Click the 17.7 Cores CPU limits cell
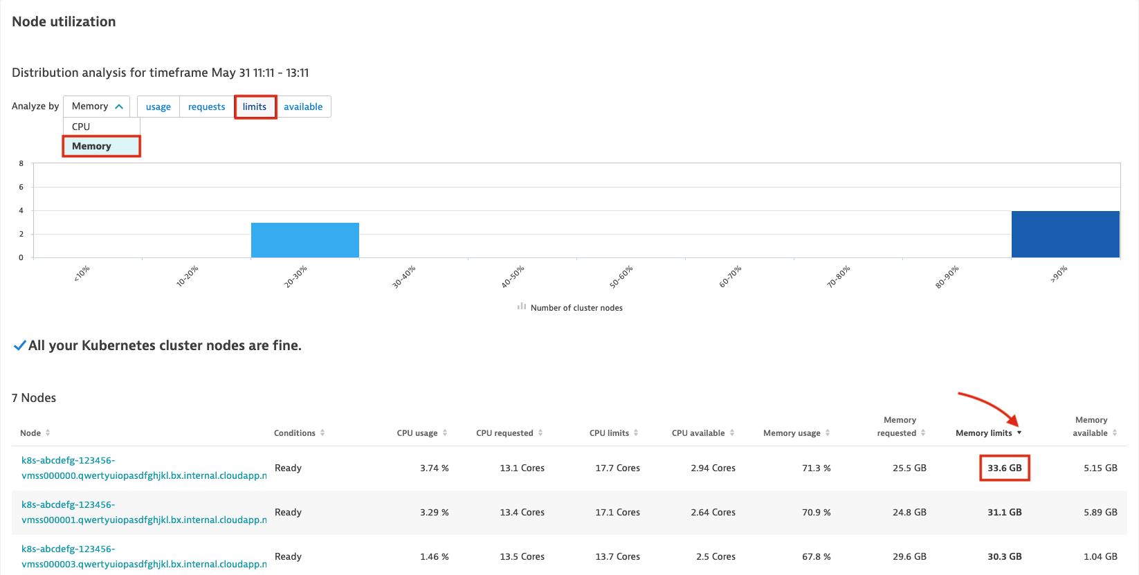1139x575 pixels. click(x=618, y=468)
